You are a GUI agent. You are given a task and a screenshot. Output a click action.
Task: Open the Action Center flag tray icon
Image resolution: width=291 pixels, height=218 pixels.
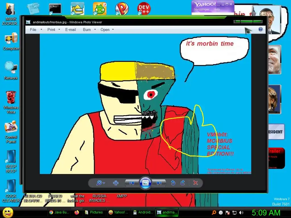(x=228, y=213)
